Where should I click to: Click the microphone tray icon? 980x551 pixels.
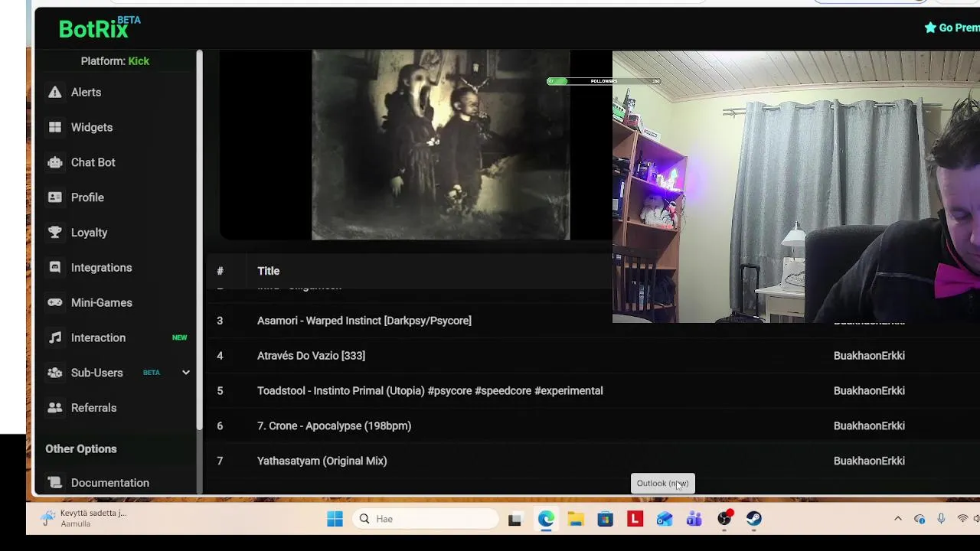tap(941, 519)
